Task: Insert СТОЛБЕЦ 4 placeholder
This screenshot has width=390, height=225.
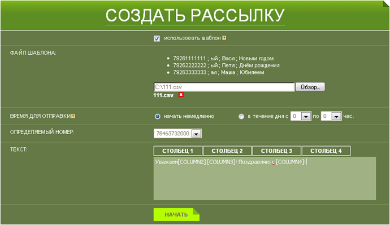Action: (x=326, y=151)
